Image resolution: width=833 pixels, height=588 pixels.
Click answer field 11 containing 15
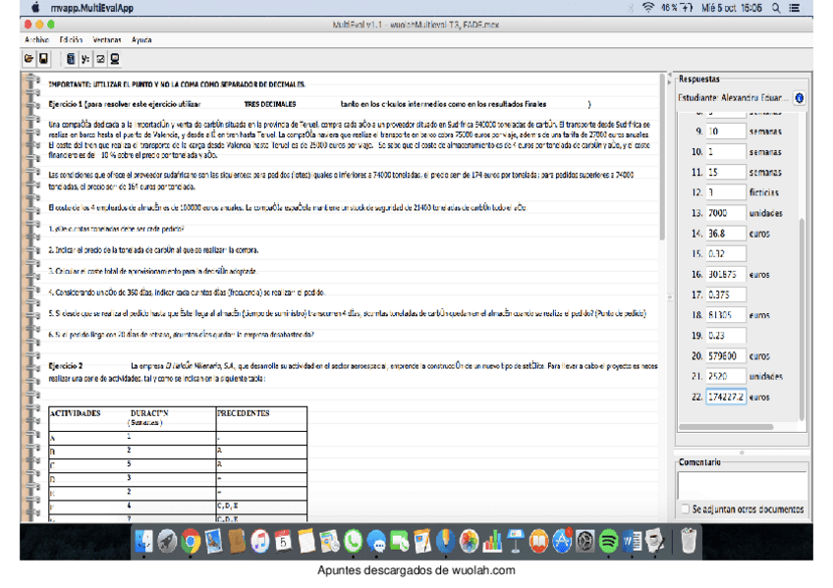coord(726,172)
